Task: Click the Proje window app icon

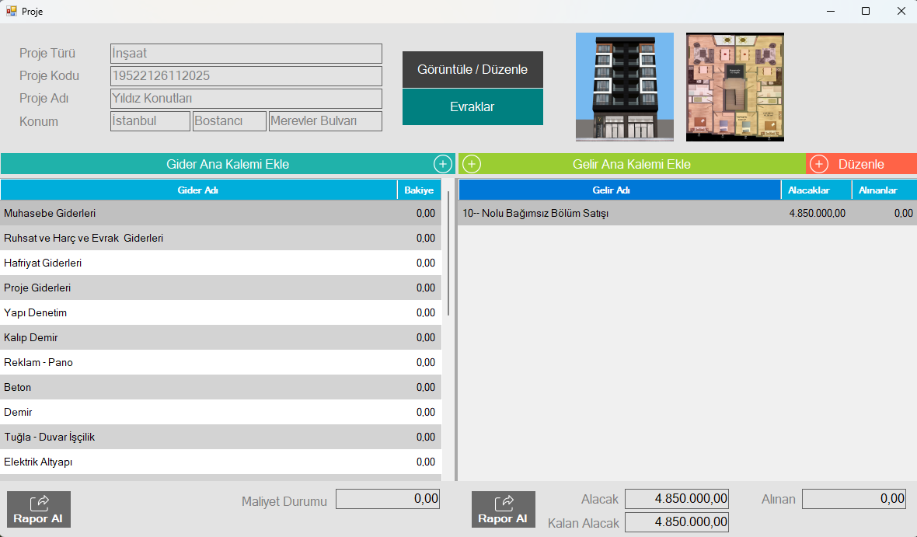Action: pos(11,12)
